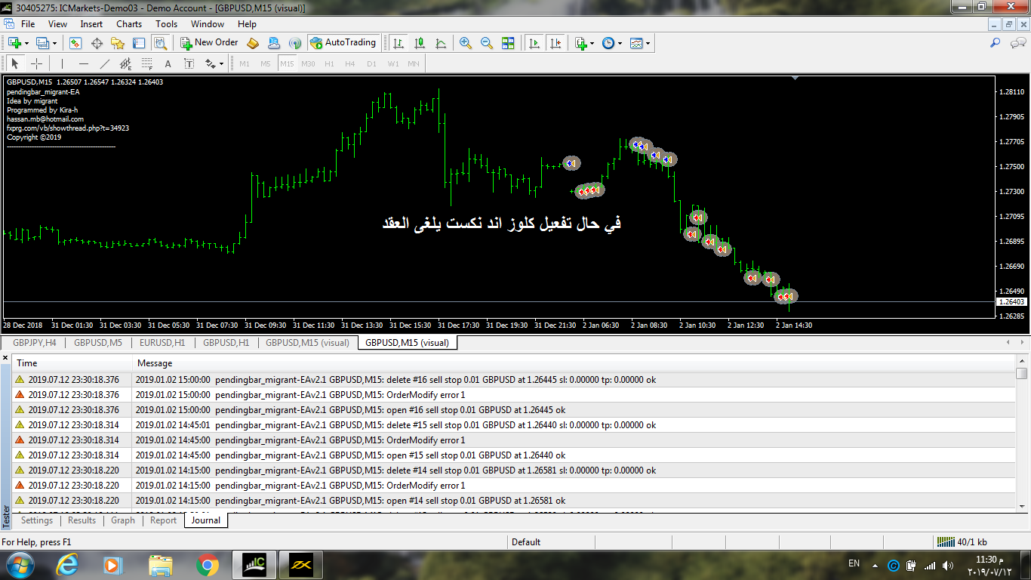Open Google Chrome from the taskbar
This screenshot has width=1031, height=580.
click(208, 564)
